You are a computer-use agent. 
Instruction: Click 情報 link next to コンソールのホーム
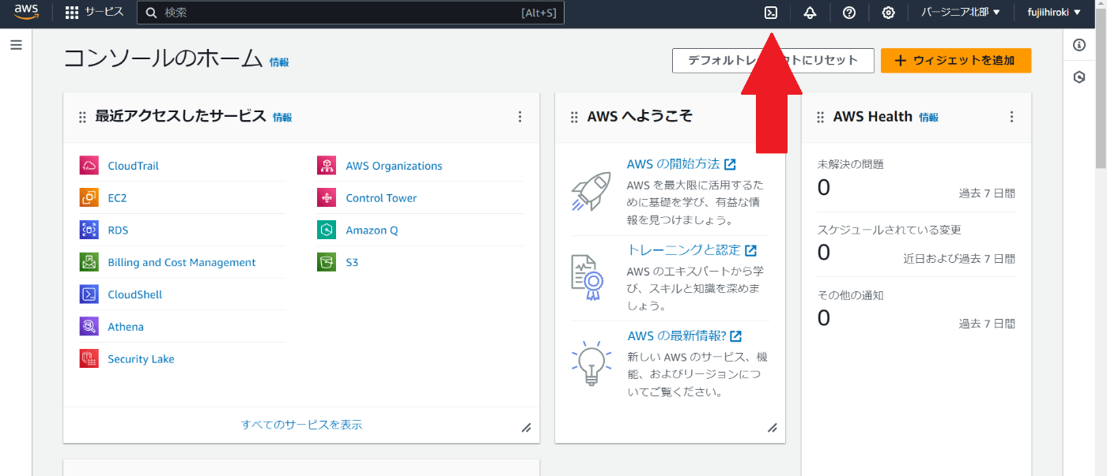coord(279,62)
